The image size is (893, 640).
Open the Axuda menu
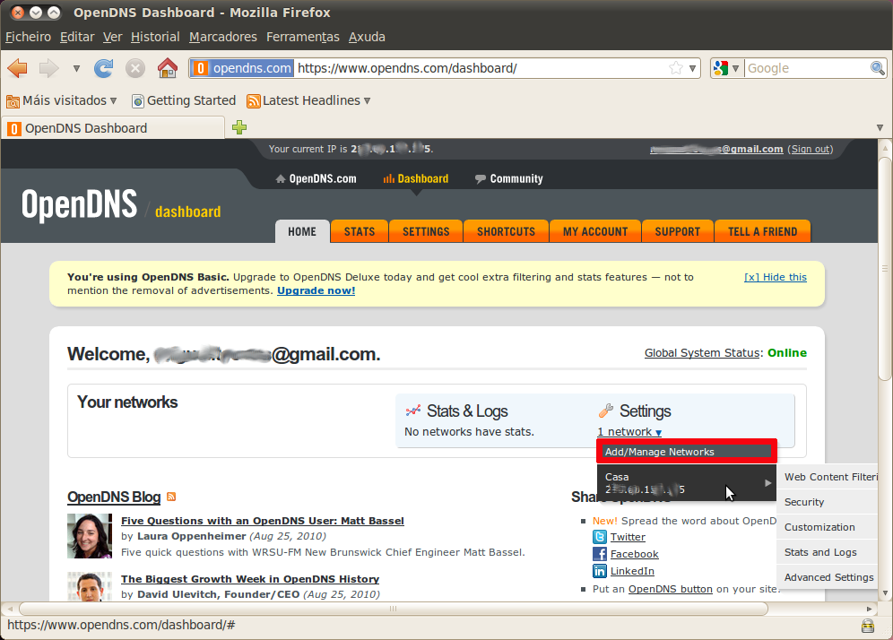367,37
